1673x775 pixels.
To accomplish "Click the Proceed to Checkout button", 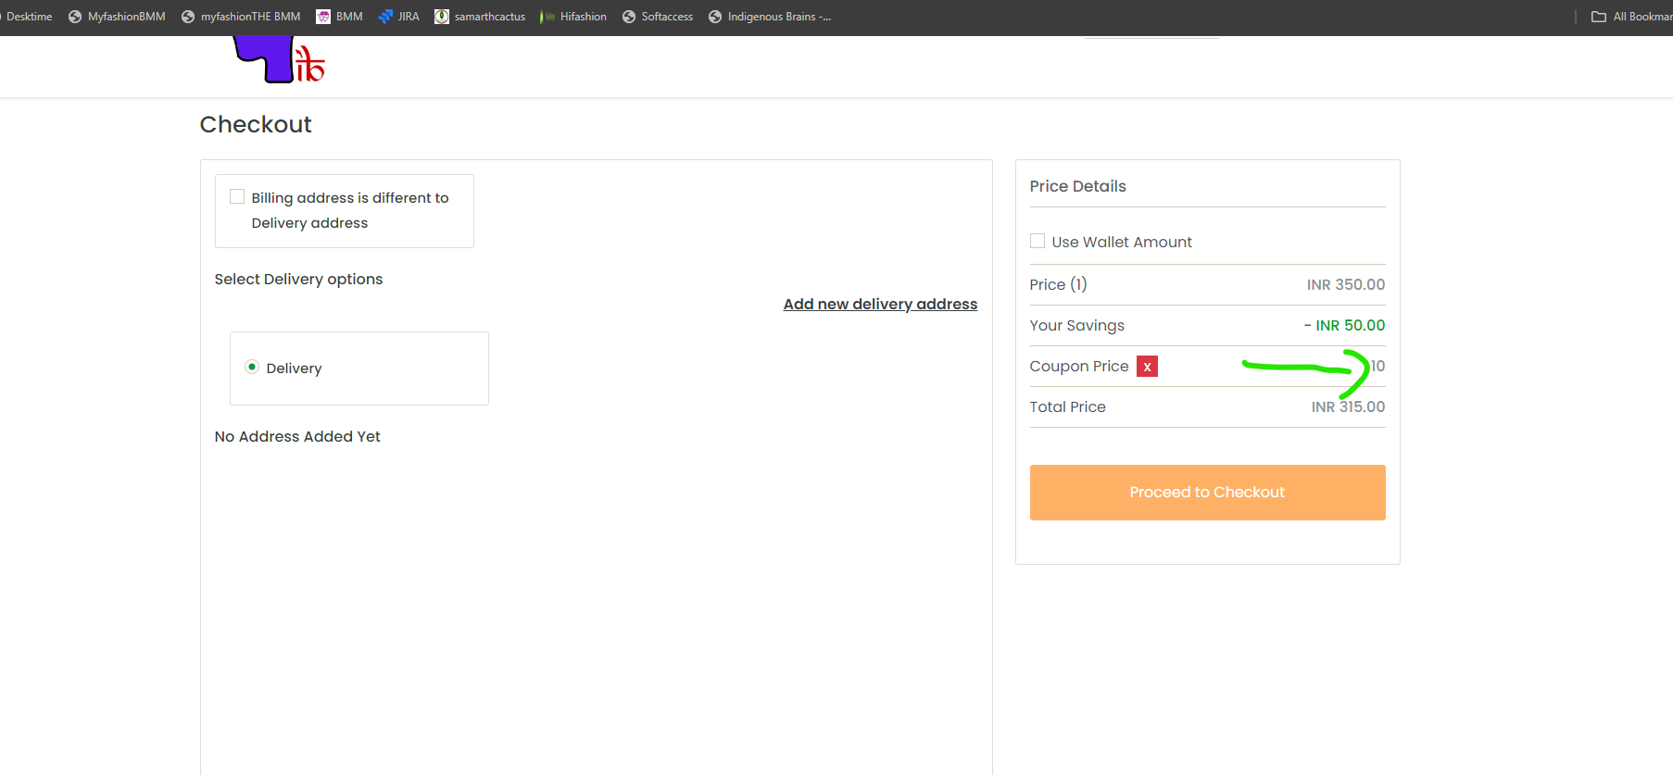I will pyautogui.click(x=1207, y=493).
